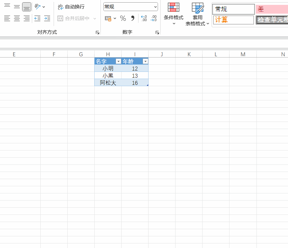The width and height of the screenshot is (288, 248).
Task: Toggle left text alignment
Action: click(x=7, y=19)
